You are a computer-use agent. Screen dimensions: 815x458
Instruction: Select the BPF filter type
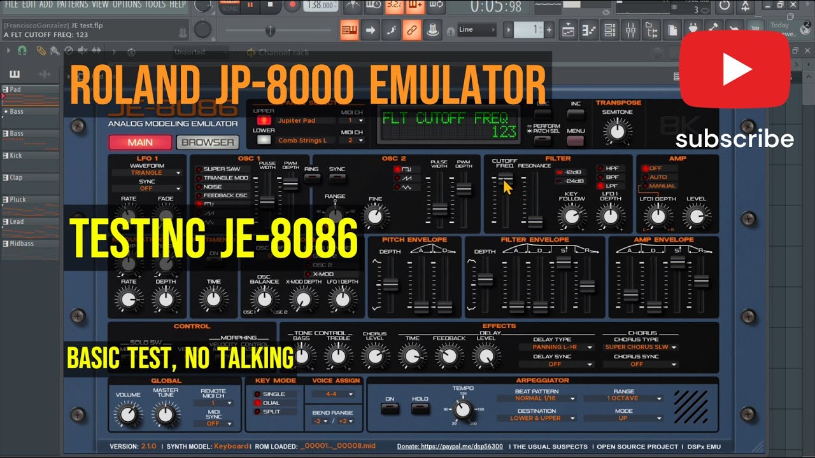click(609, 177)
